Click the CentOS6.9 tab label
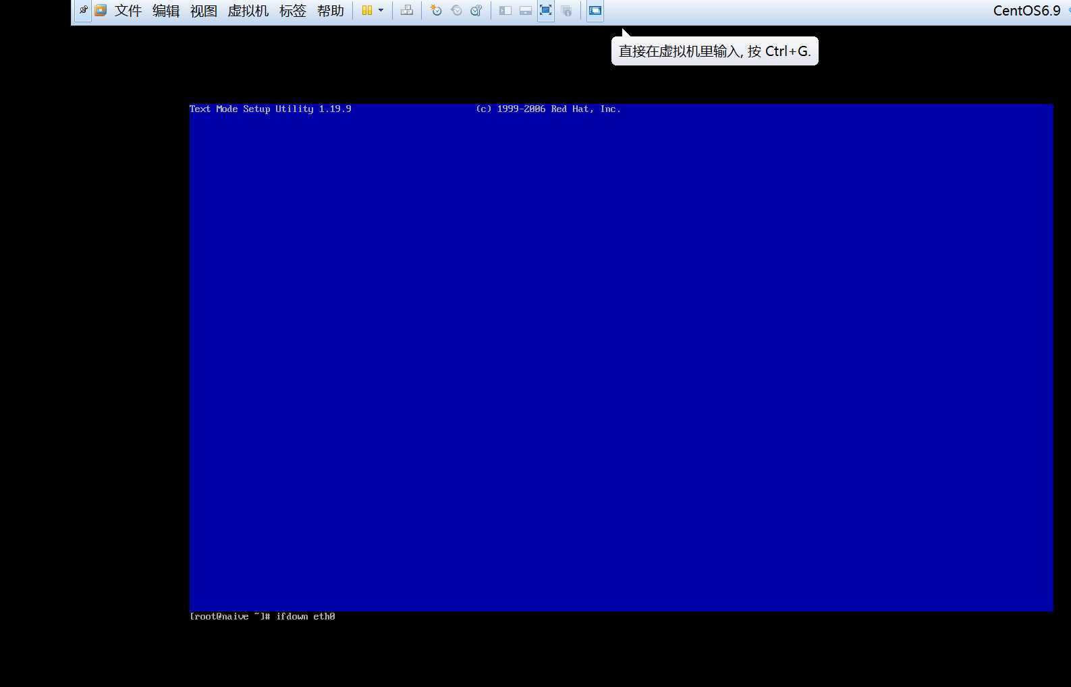1071x687 pixels. [1026, 11]
